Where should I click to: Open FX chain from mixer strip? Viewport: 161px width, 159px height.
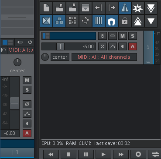pyautogui.click(x=20, y=42)
